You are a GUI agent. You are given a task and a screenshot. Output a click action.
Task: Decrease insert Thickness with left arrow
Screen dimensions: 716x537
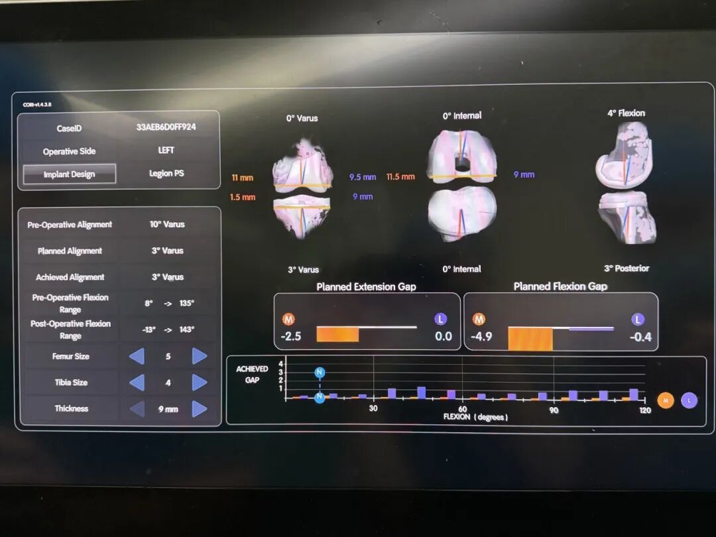pos(137,409)
